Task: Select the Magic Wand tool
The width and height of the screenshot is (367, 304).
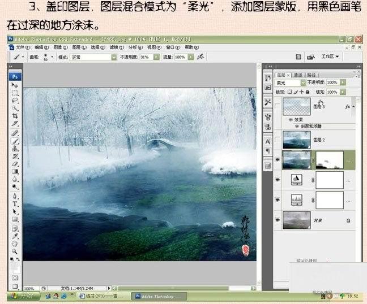Action: [x=15, y=108]
